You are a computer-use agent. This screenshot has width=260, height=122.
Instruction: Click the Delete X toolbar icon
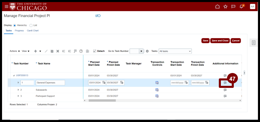pos(58,51)
